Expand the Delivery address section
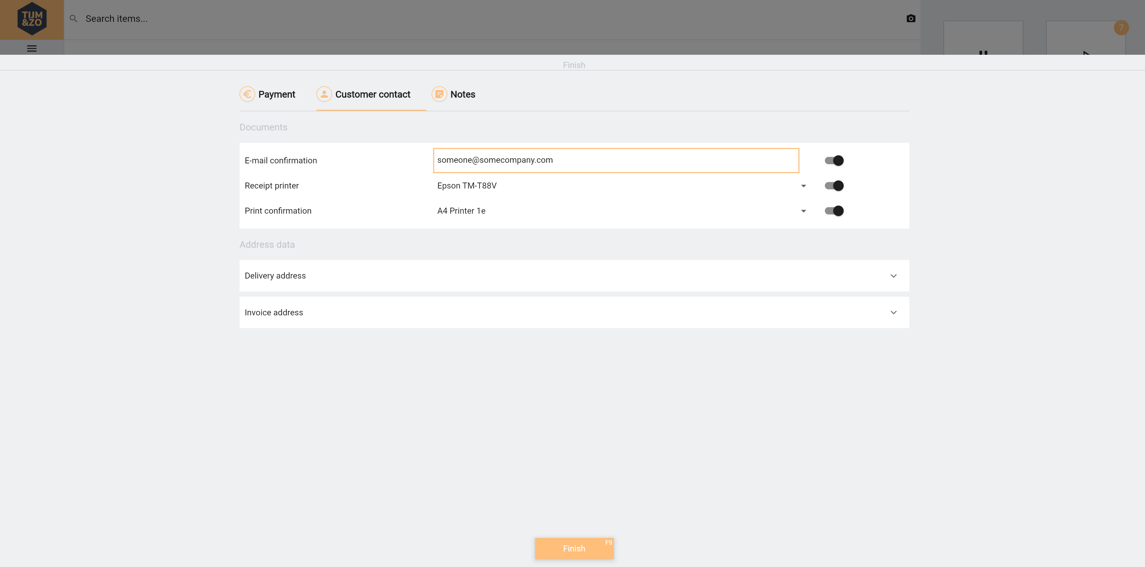Image resolution: width=1145 pixels, height=567 pixels. (x=894, y=276)
